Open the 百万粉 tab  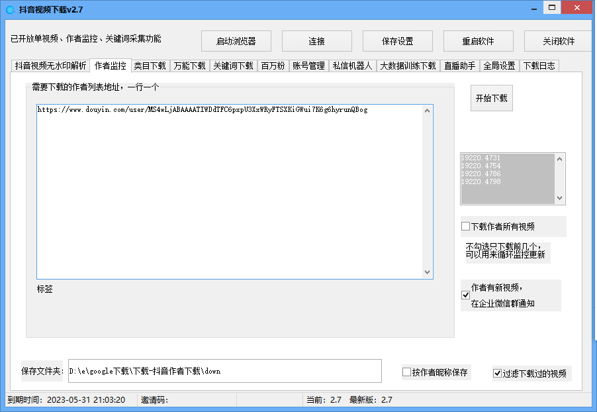[x=273, y=66]
